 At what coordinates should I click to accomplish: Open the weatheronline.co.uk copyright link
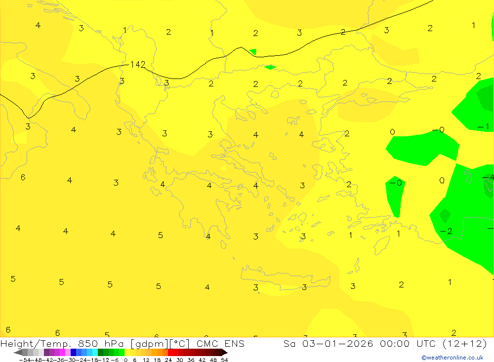coord(453,358)
